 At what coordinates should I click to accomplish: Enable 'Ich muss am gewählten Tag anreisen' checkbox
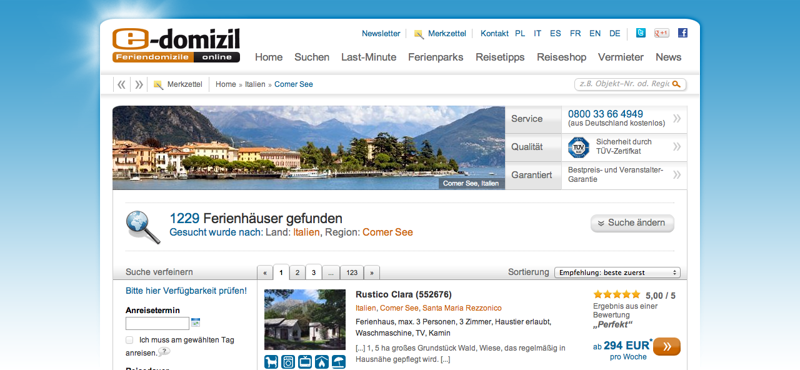[x=129, y=340]
